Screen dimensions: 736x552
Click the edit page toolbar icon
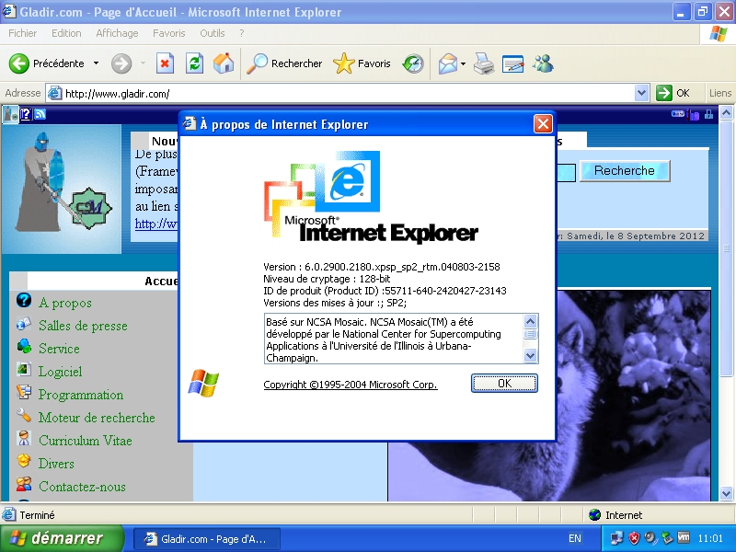[512, 63]
